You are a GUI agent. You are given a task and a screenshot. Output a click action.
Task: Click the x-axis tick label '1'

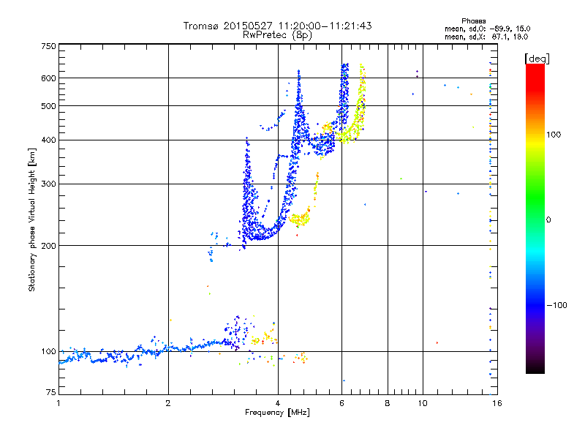click(58, 403)
